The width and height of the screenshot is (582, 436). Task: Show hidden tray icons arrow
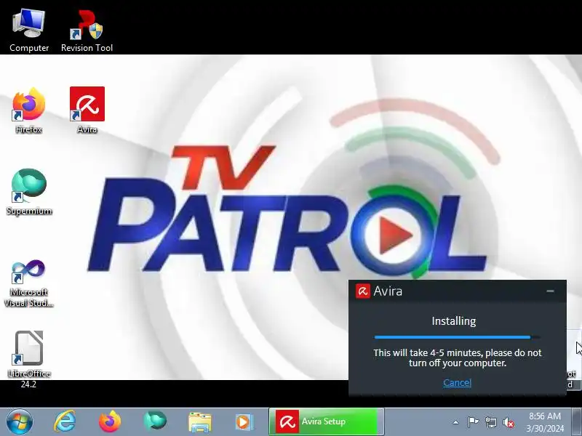click(456, 422)
